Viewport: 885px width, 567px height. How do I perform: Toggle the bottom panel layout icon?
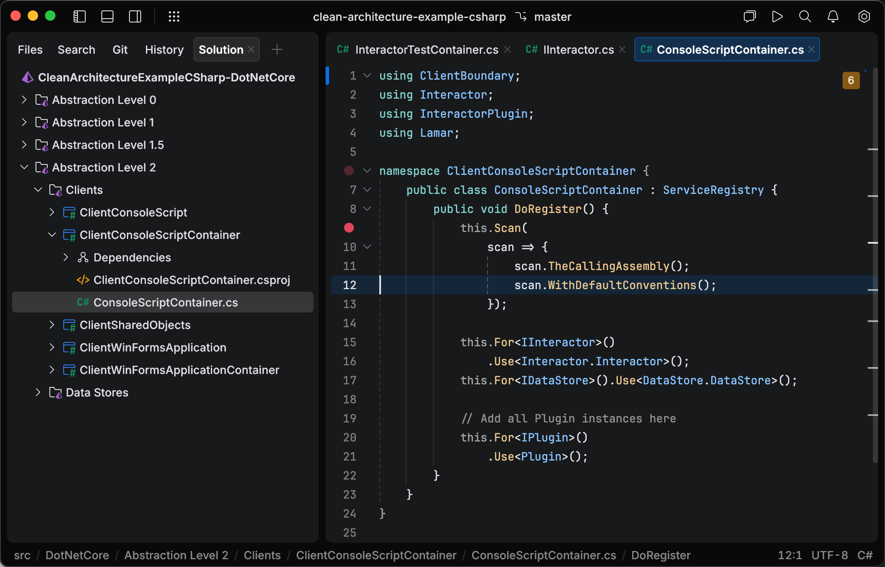coord(107,16)
